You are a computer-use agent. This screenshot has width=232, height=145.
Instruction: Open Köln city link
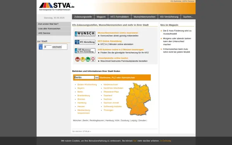[117, 121]
